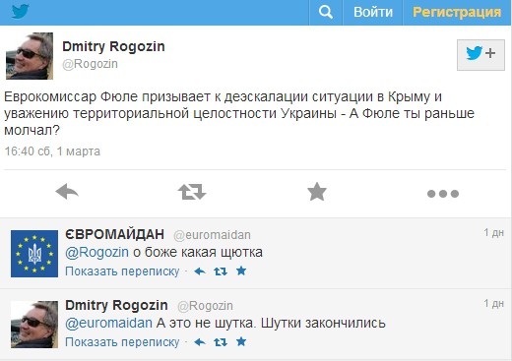The image size is (512, 361).
Task: Open the search magnifier icon
Action: pyautogui.click(x=326, y=13)
